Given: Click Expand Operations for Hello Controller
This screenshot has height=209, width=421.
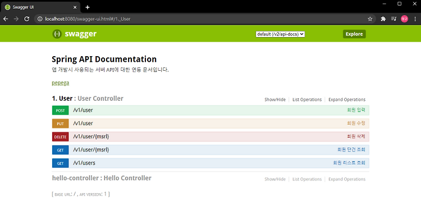Looking at the screenshot, I should click(x=347, y=179).
